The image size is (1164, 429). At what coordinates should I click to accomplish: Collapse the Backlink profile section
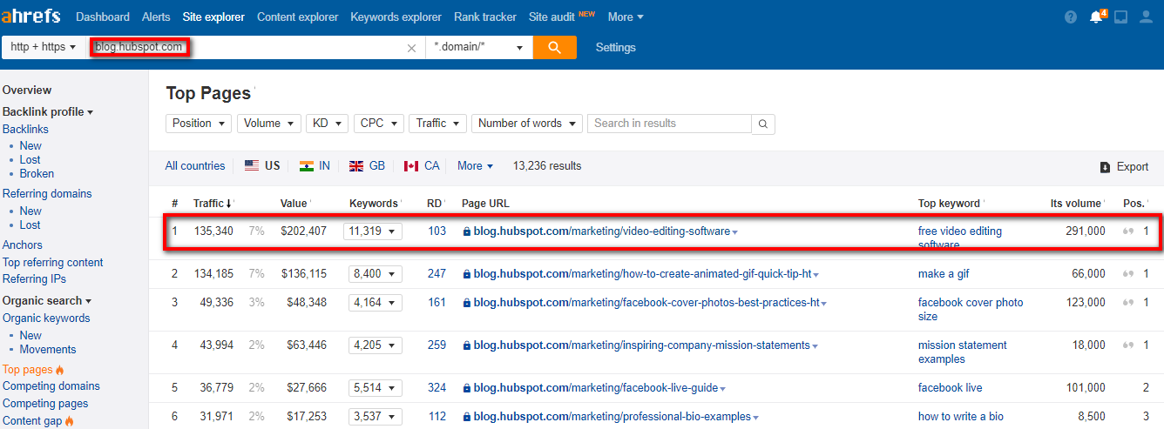(x=48, y=111)
